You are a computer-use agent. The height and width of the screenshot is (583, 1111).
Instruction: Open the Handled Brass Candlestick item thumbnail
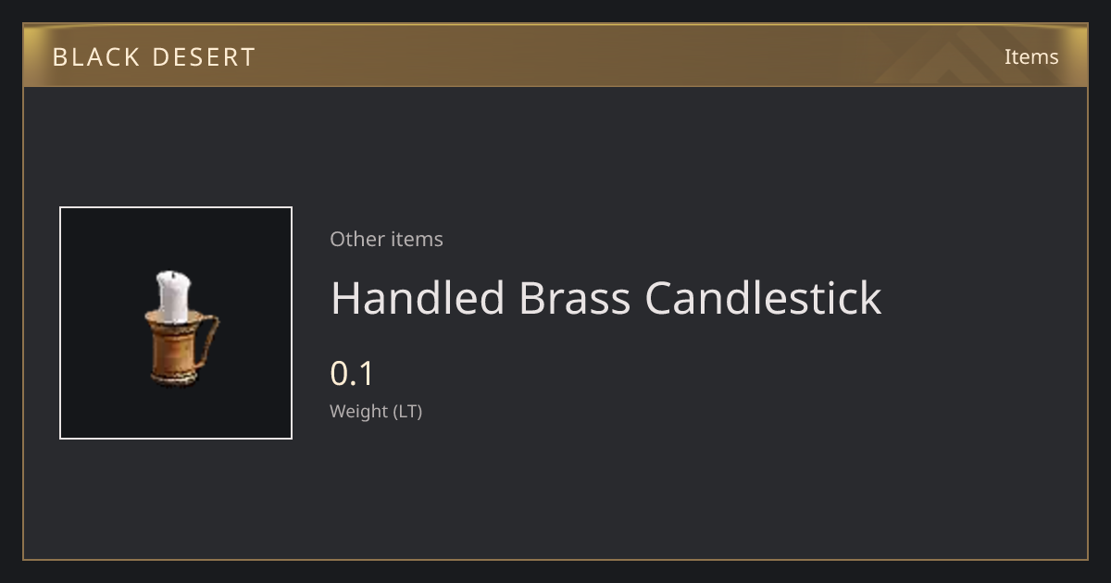click(x=176, y=323)
